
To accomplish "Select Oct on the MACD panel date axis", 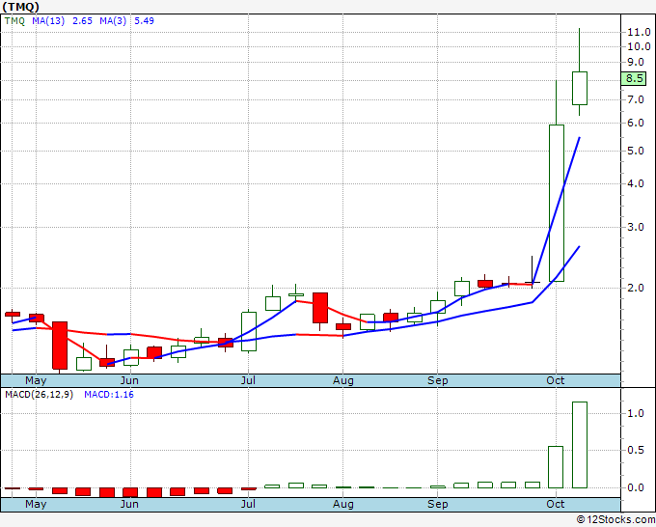I will [x=556, y=504].
